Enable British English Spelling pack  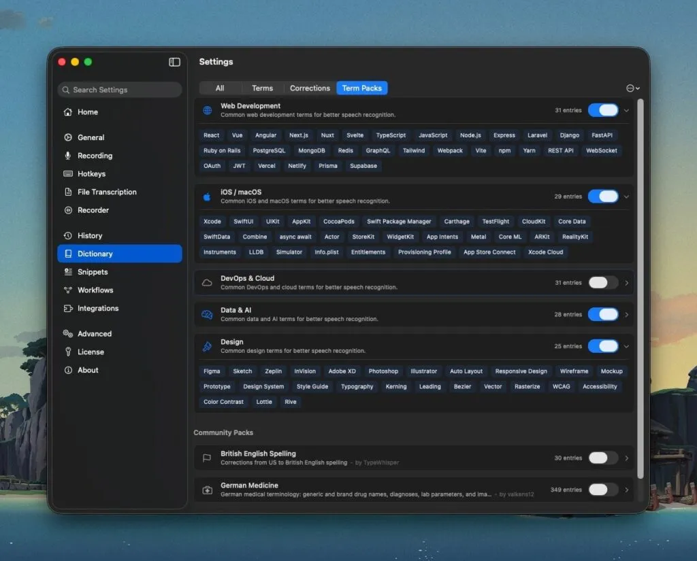pos(603,458)
